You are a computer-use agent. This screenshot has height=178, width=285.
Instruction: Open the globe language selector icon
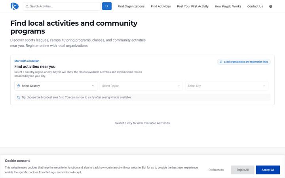[271, 6]
